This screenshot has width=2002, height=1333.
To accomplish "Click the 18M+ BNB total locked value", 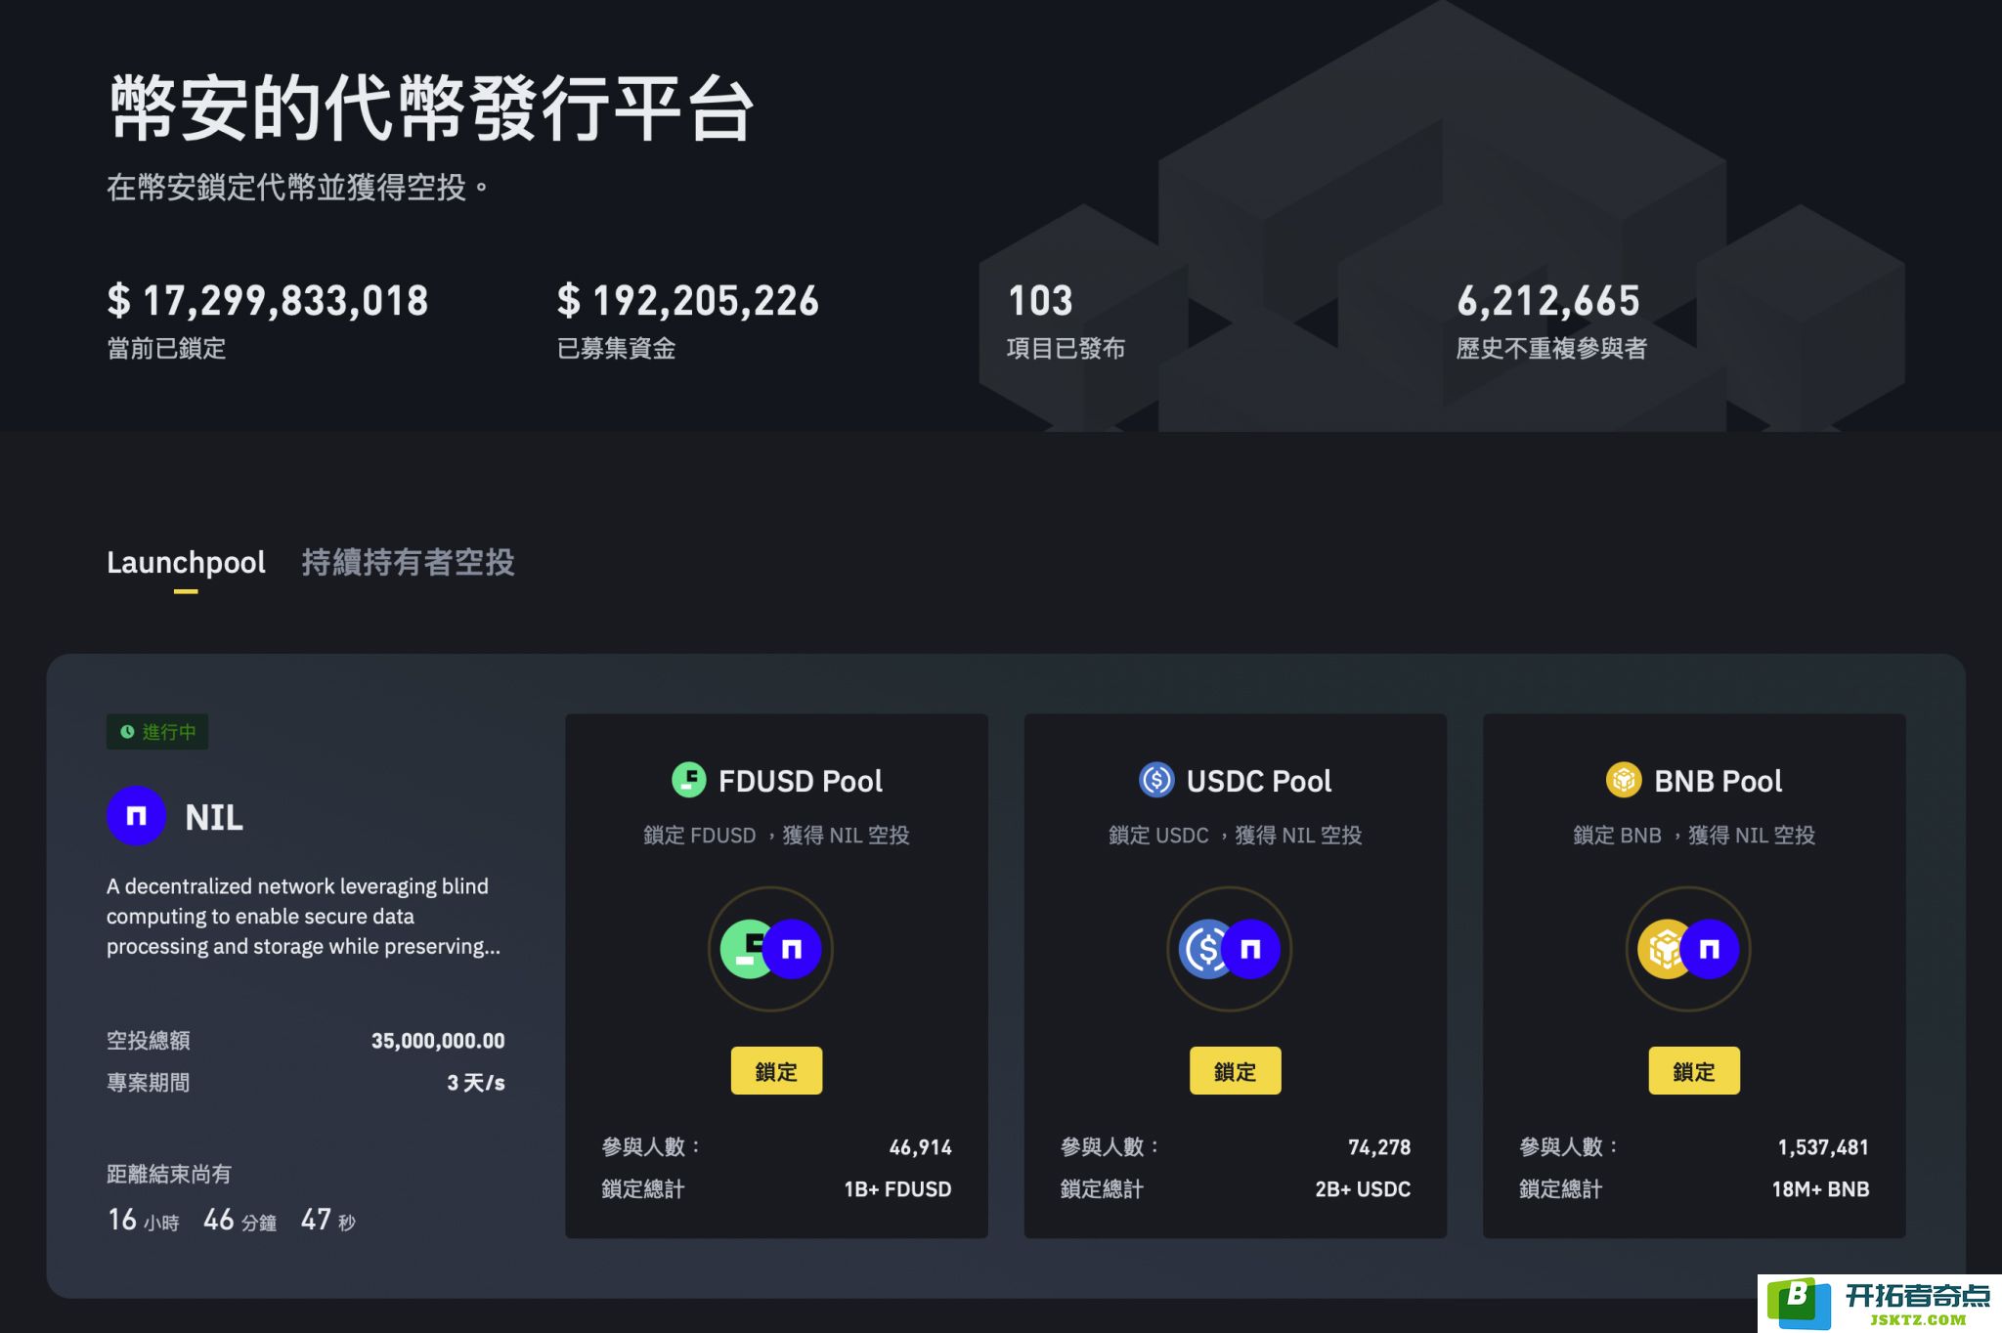I will [1820, 1189].
